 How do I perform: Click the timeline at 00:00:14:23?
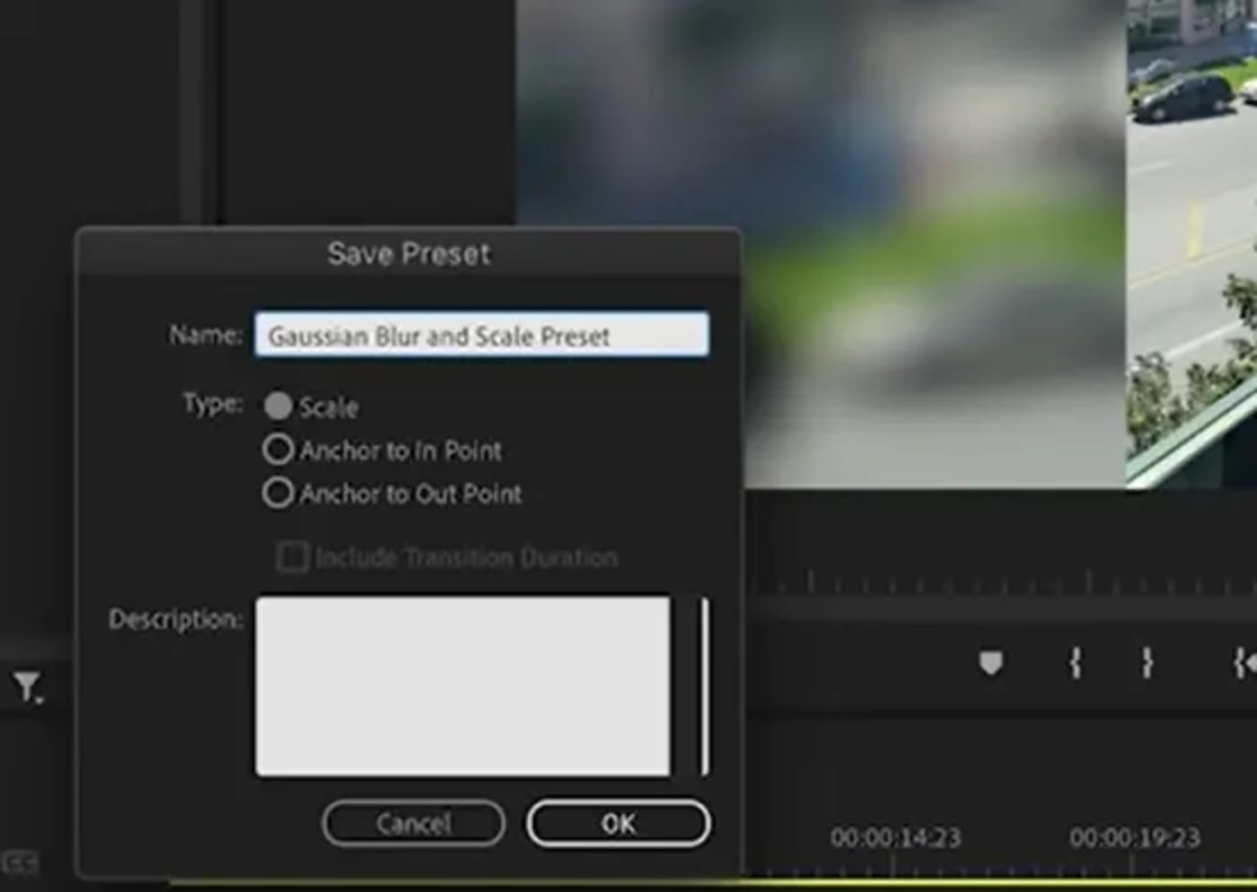coord(895,838)
